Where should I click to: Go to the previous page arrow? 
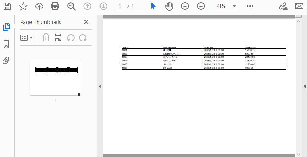pyautogui.click(x=87, y=6)
